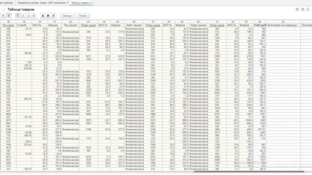Add Таблица товаров to favorites with the star
The height and width of the screenshot is (175, 312).
pyautogui.click(x=3, y=9)
